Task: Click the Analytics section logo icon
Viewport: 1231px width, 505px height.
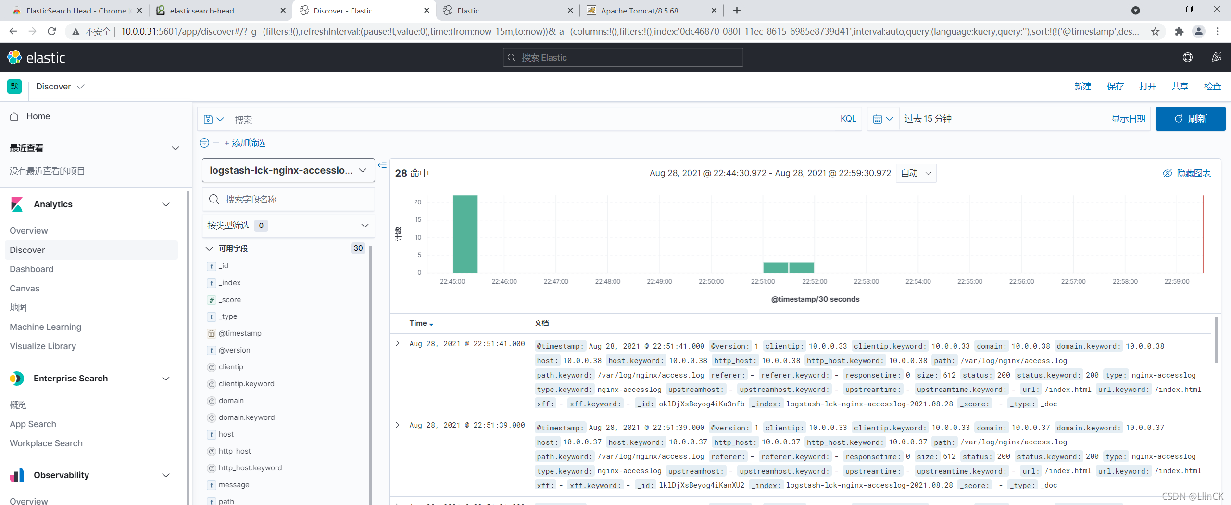Action: pos(17,204)
